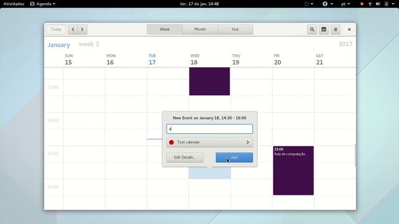Open the search magnifier in the header bar

(x=312, y=29)
